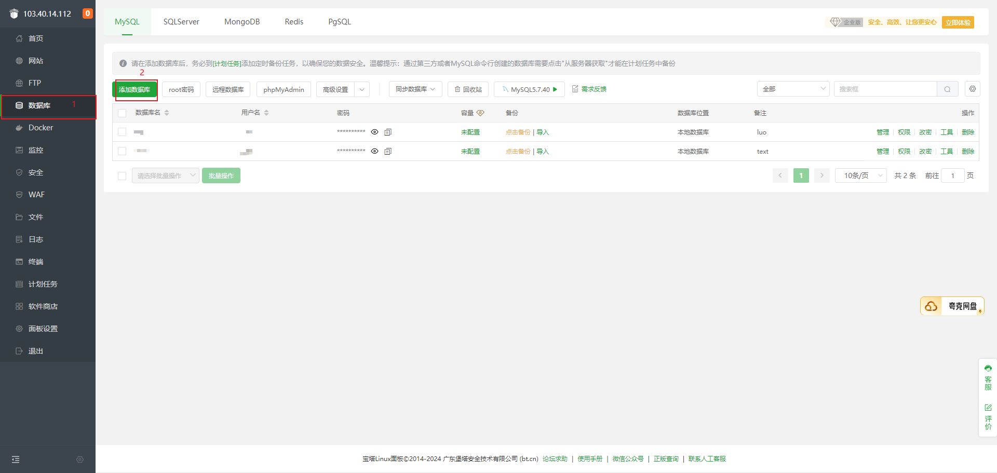Click 点击备份 in the luo row
This screenshot has width=997, height=473.
pos(518,132)
